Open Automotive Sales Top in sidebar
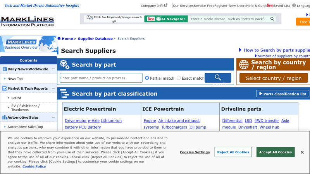Viewport: 310px width, 174px height. (25, 127)
